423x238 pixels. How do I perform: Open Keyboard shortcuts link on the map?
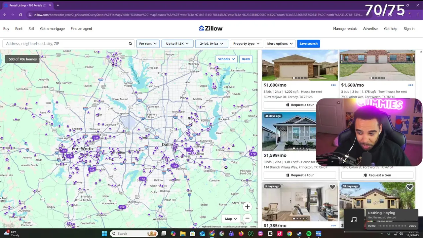pos(211,227)
